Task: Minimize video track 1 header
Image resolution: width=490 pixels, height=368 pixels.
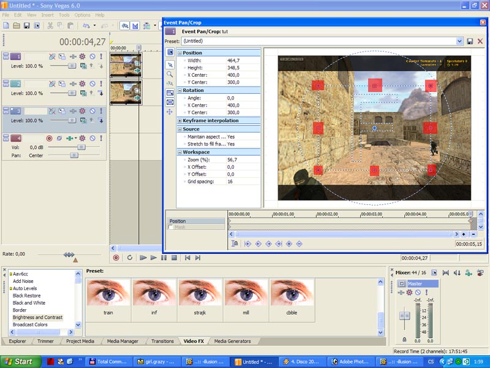Action: (x=6, y=55)
